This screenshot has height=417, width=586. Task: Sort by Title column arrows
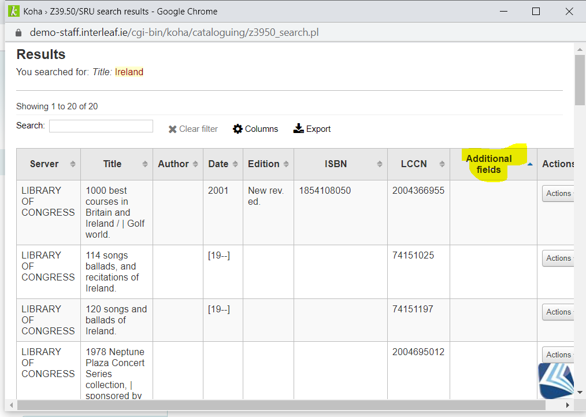[x=145, y=164]
